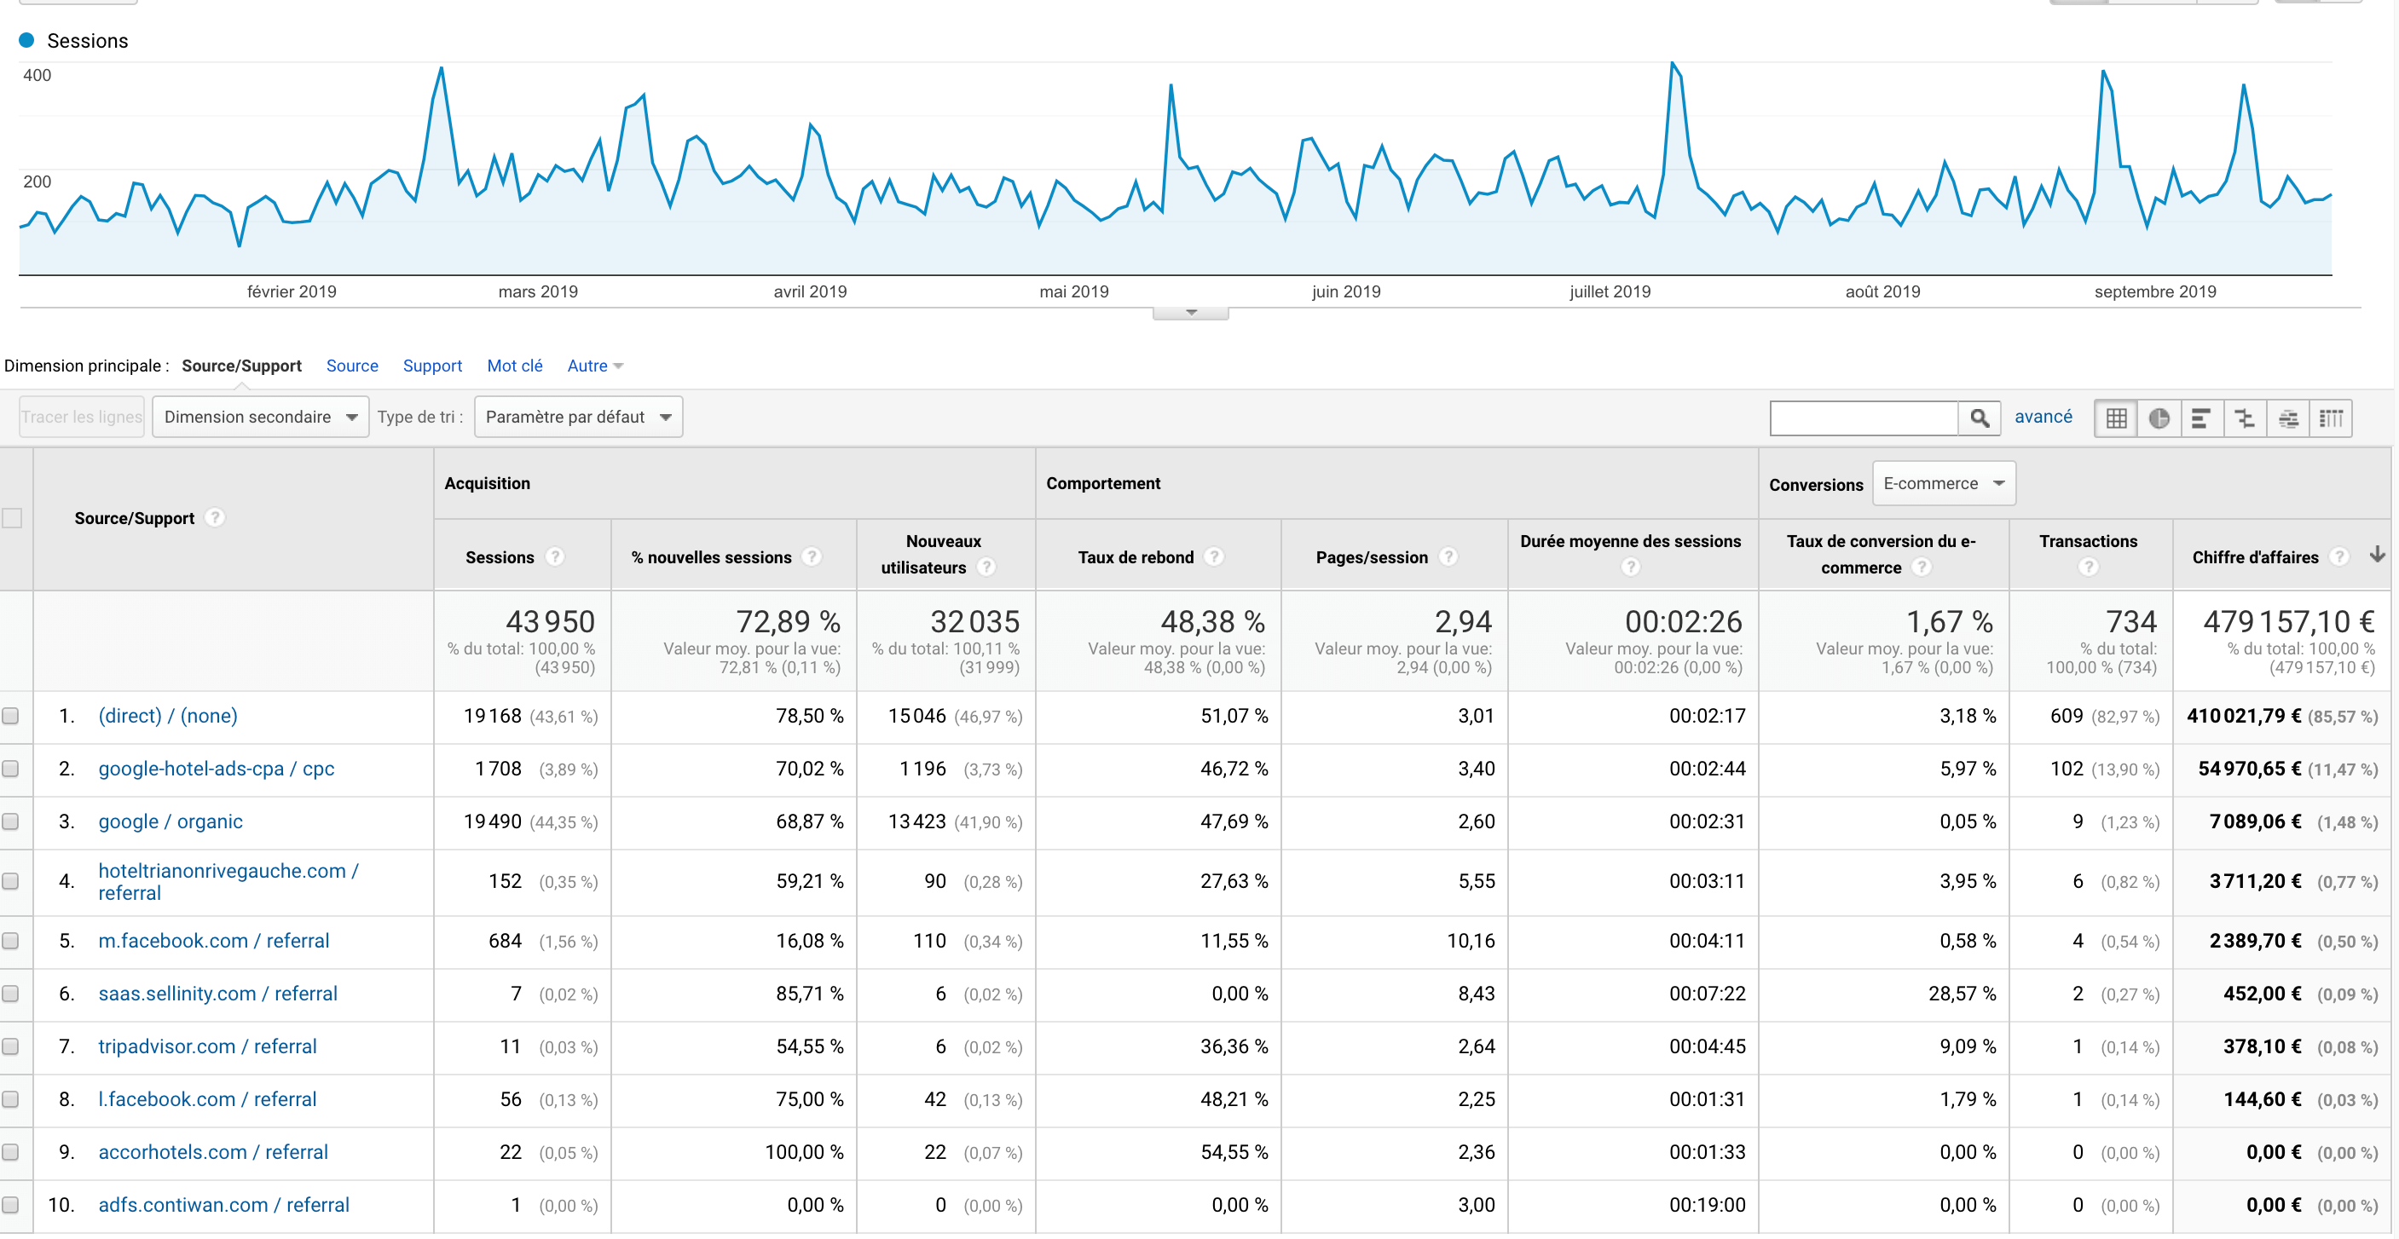Switch to the data table view icon
Viewport: 2399px width, 1239px height.
(x=2116, y=418)
